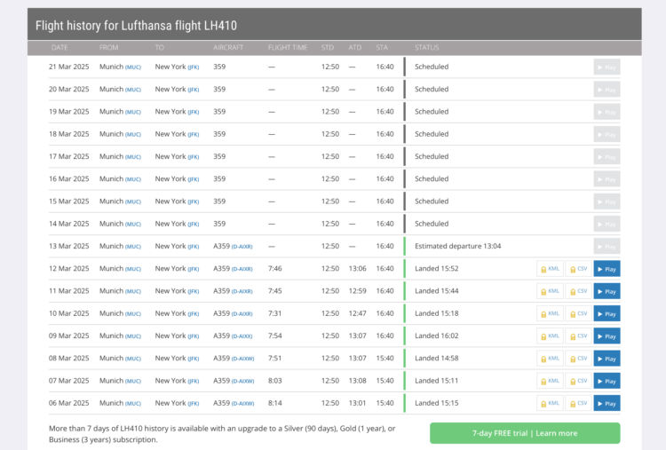Download CSV for 09 Mar 2025 flight
Viewport: 666px width, 450px height.
(x=578, y=336)
